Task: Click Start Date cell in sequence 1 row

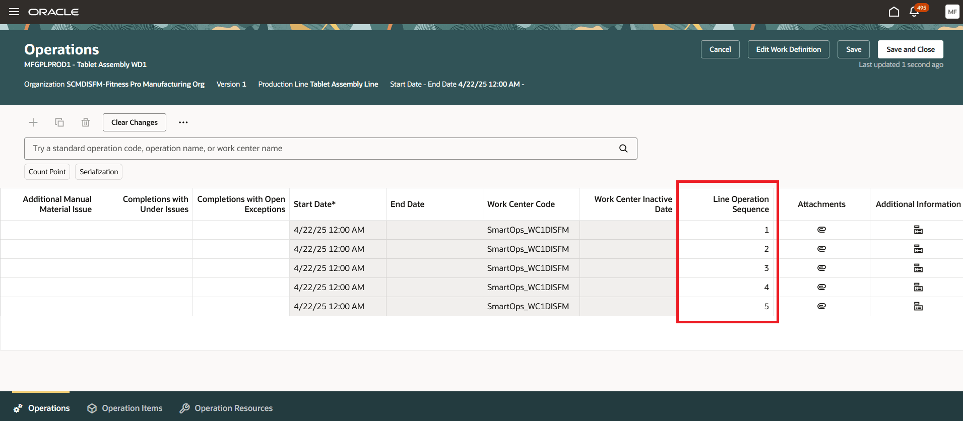Action: pos(338,230)
